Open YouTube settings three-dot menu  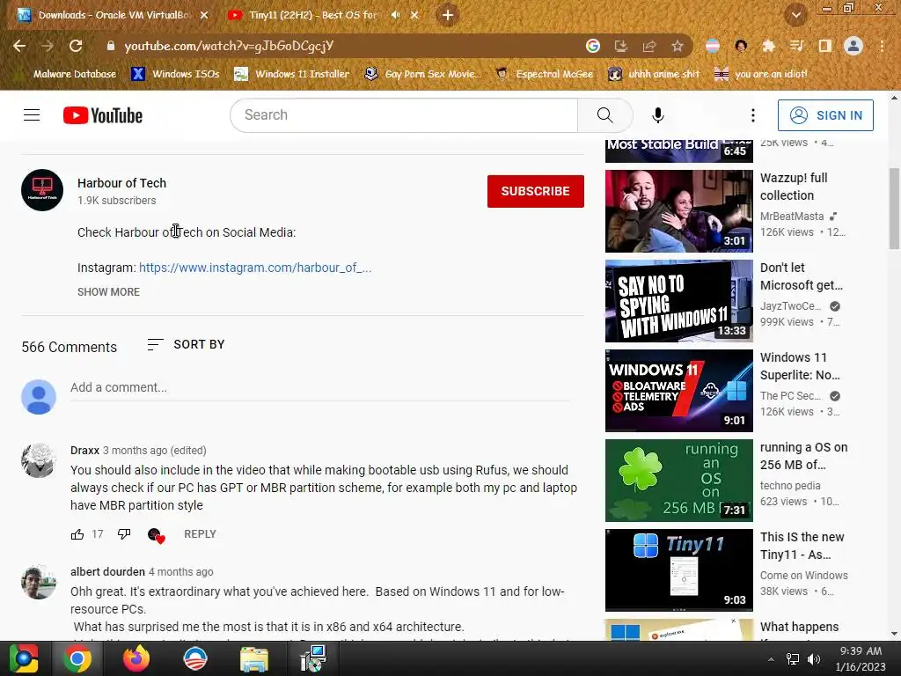[x=753, y=115]
